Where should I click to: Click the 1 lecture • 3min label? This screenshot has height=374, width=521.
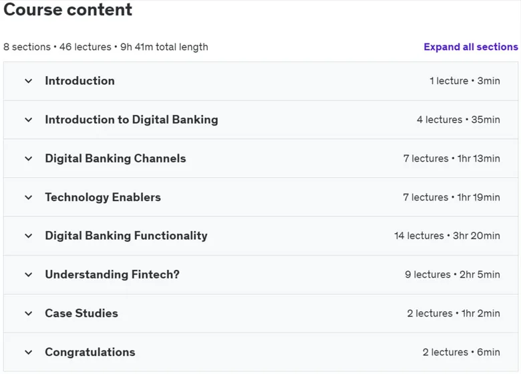pos(464,81)
